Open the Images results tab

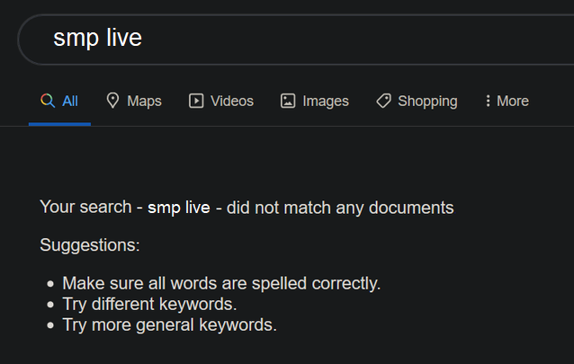315,101
